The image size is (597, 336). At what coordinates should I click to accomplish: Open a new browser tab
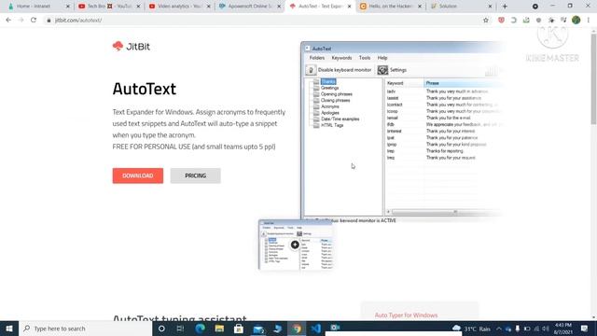pyautogui.click(x=505, y=7)
